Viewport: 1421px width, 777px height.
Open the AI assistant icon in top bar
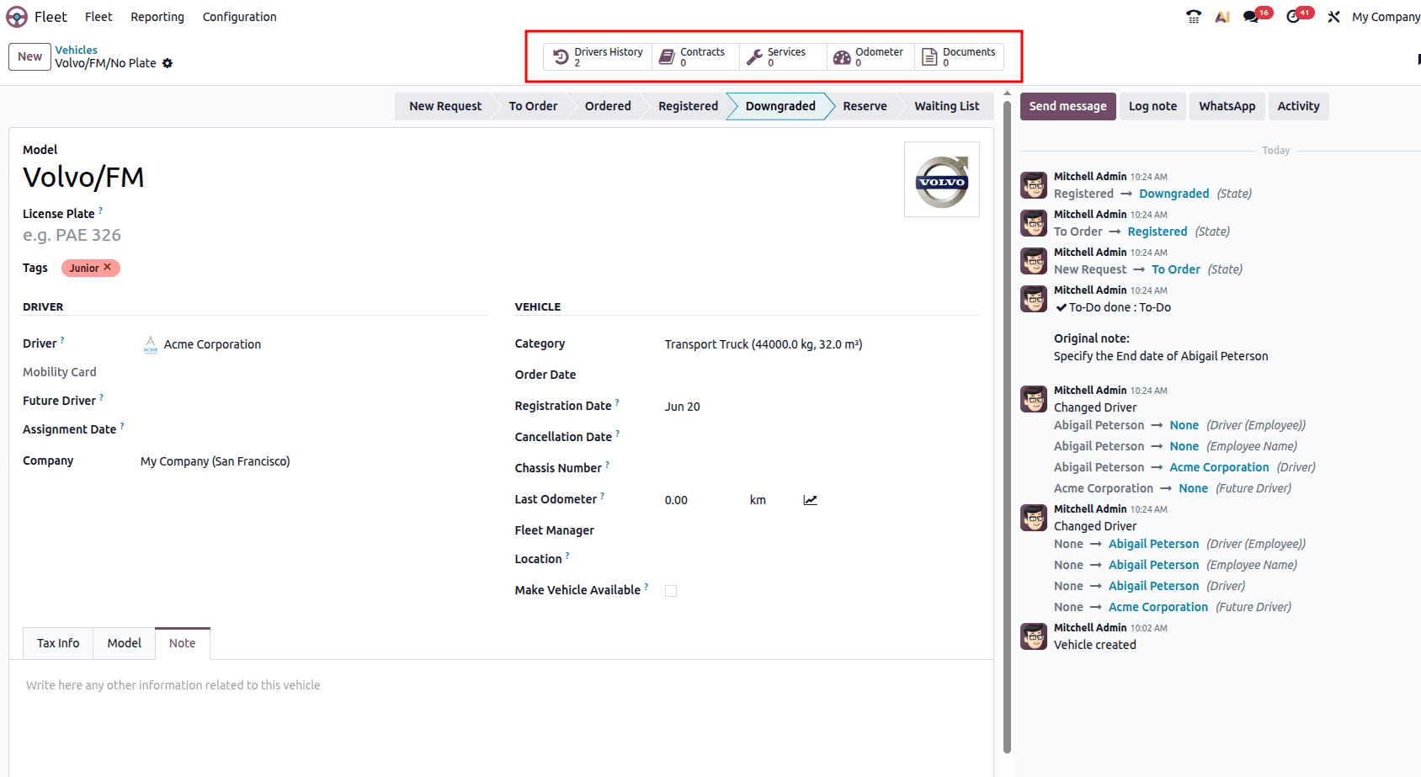1222,17
